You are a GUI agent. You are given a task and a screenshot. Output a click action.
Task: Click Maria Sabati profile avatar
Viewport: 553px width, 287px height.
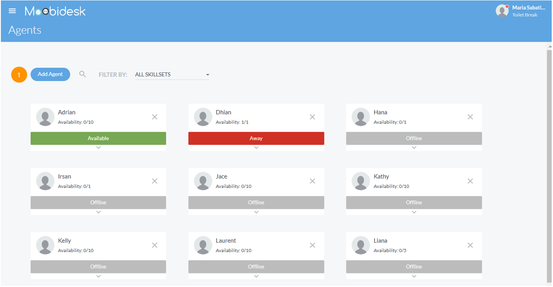pyautogui.click(x=502, y=11)
